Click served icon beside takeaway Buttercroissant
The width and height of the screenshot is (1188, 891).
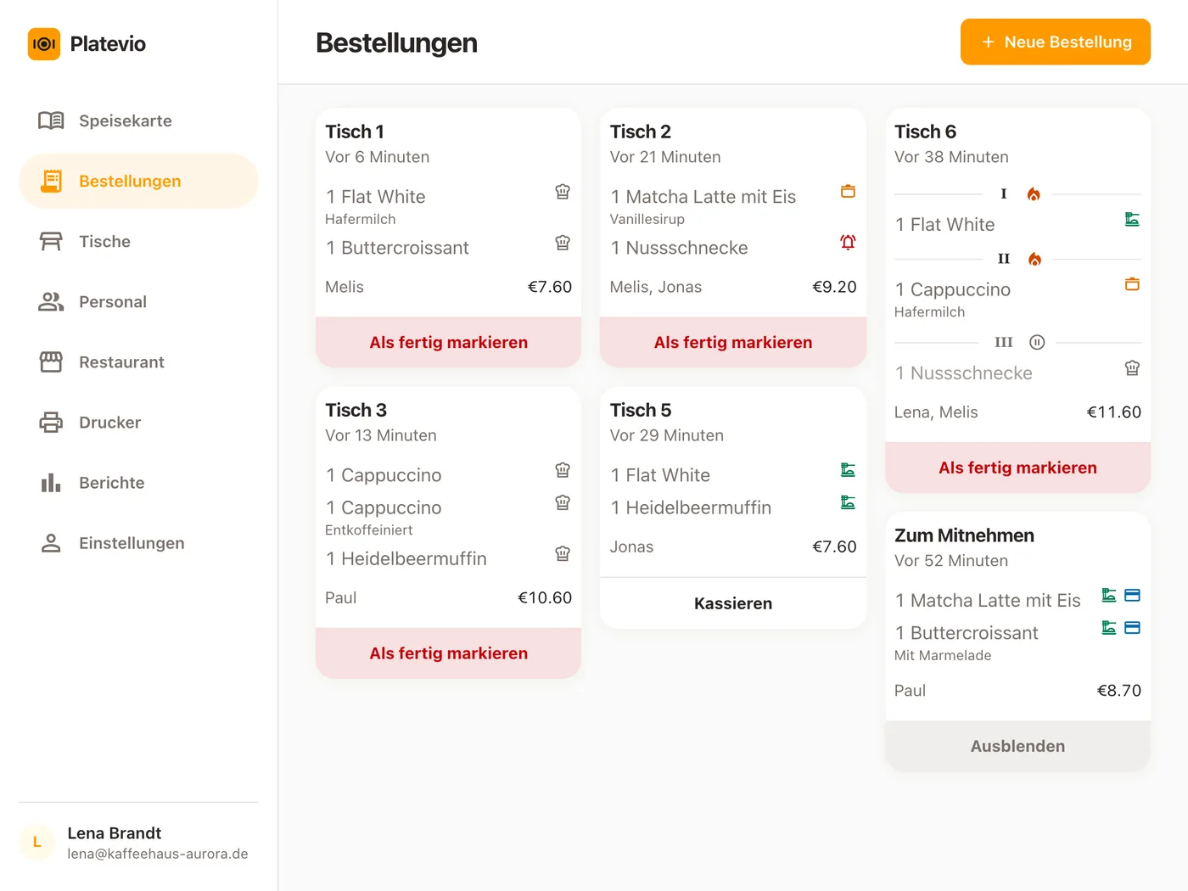tap(1108, 628)
